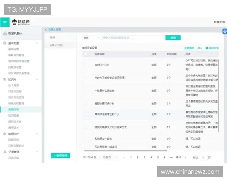Click the go-to page number input
Viewport: 227px width, 181px height.
203,158
